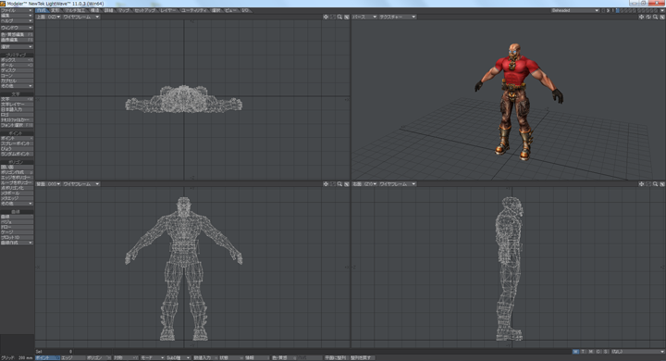Image resolution: width=666 pixels, height=361 pixels.
Task: Toggle the S selection set button
Action: pos(606,352)
